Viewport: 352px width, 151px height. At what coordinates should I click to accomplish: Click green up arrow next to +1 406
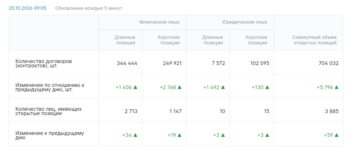(135, 87)
